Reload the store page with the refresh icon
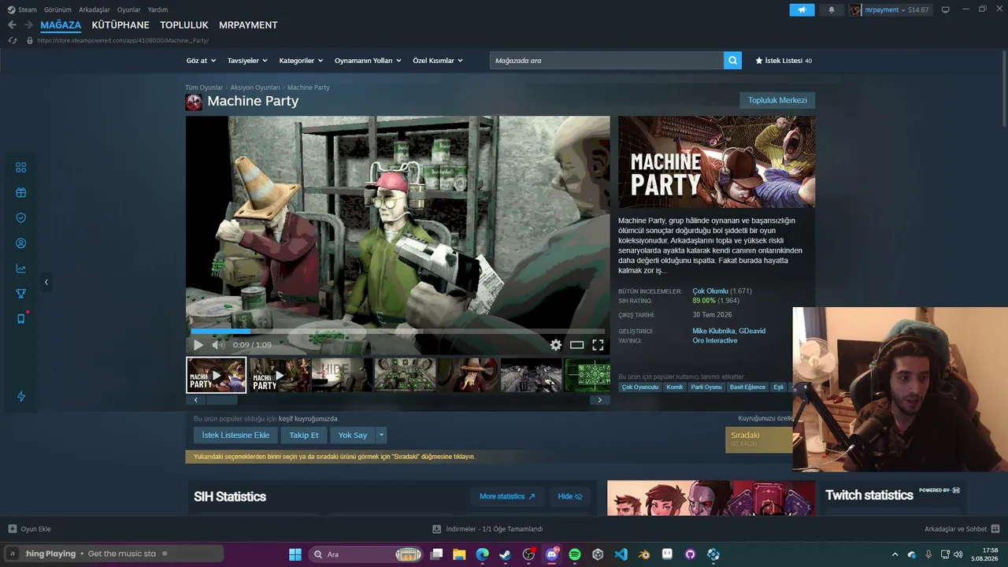Image resolution: width=1008 pixels, height=567 pixels. 13,40
